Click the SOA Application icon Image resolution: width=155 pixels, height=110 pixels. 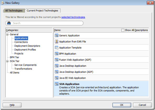point(56,84)
